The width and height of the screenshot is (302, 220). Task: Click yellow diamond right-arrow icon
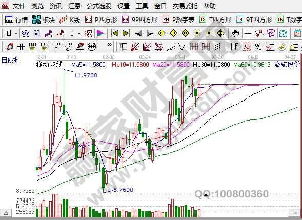173,33
